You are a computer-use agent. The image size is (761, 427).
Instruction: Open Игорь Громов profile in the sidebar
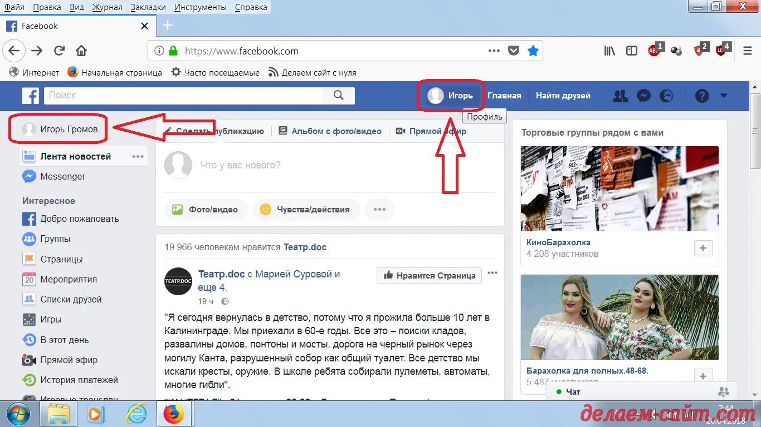[60, 129]
